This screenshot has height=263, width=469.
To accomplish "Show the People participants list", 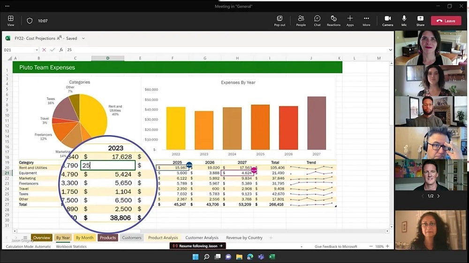I will pos(301,20).
